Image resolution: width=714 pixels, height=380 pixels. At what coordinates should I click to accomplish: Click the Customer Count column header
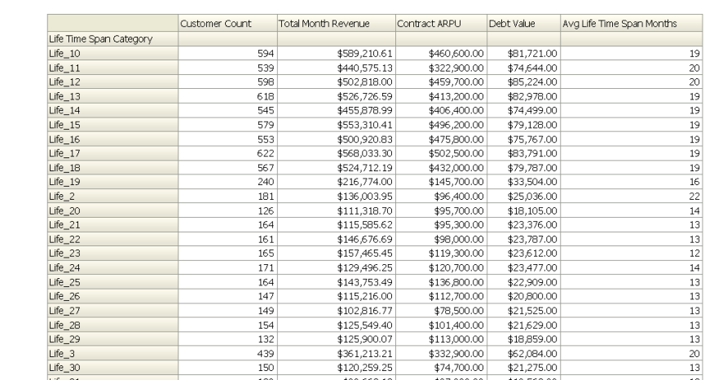[227, 23]
